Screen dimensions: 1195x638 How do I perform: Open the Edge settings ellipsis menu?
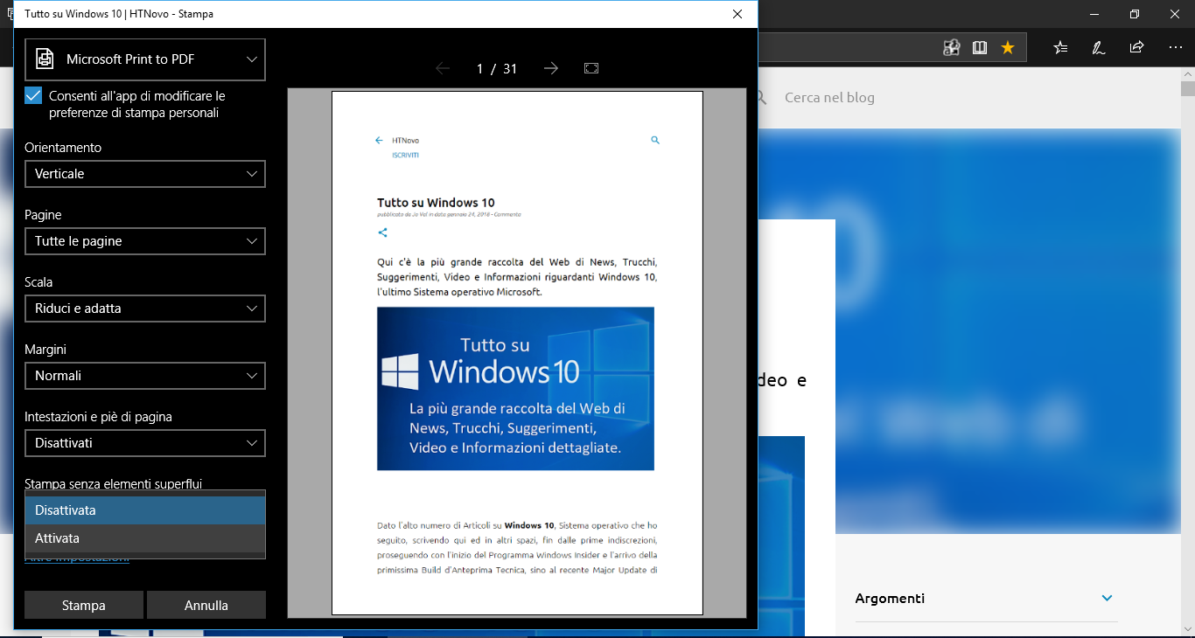pyautogui.click(x=1174, y=47)
